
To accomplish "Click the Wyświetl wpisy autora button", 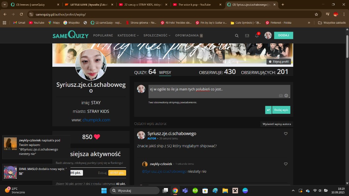I will point(277,124).
